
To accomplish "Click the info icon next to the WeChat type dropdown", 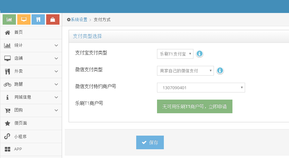I will 220,71.
